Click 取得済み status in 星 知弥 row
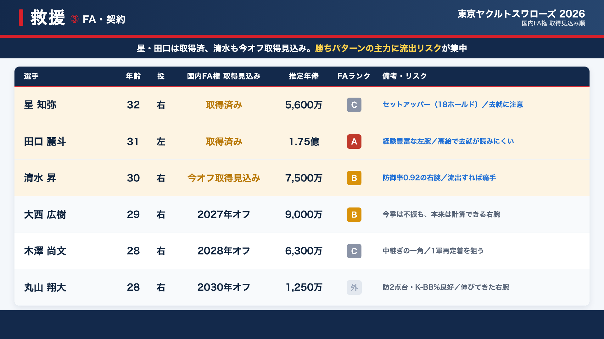Viewport: 604px width, 339px height. 224,105
